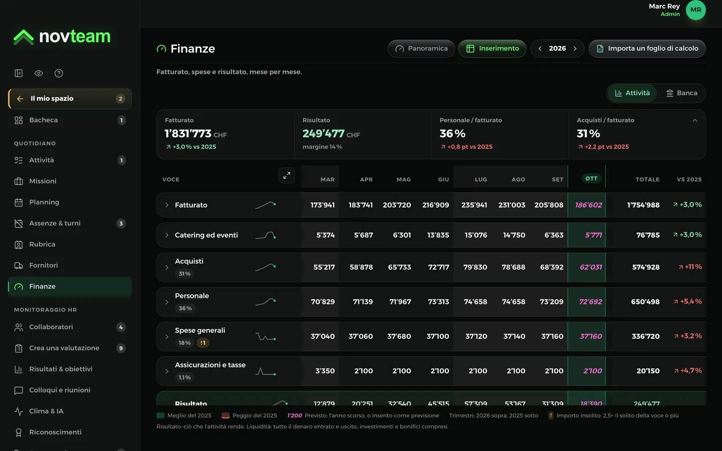The image size is (722, 451).
Task: Switch to Attività view toggle
Action: 632,93
